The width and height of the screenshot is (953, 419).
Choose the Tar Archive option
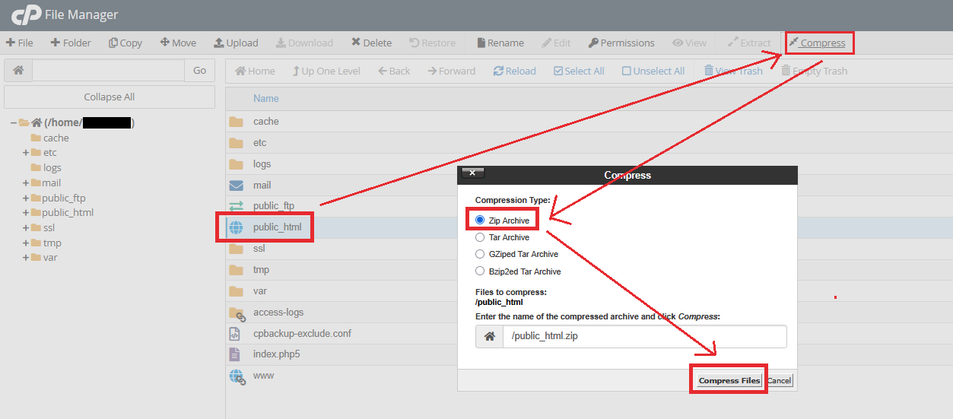(480, 237)
